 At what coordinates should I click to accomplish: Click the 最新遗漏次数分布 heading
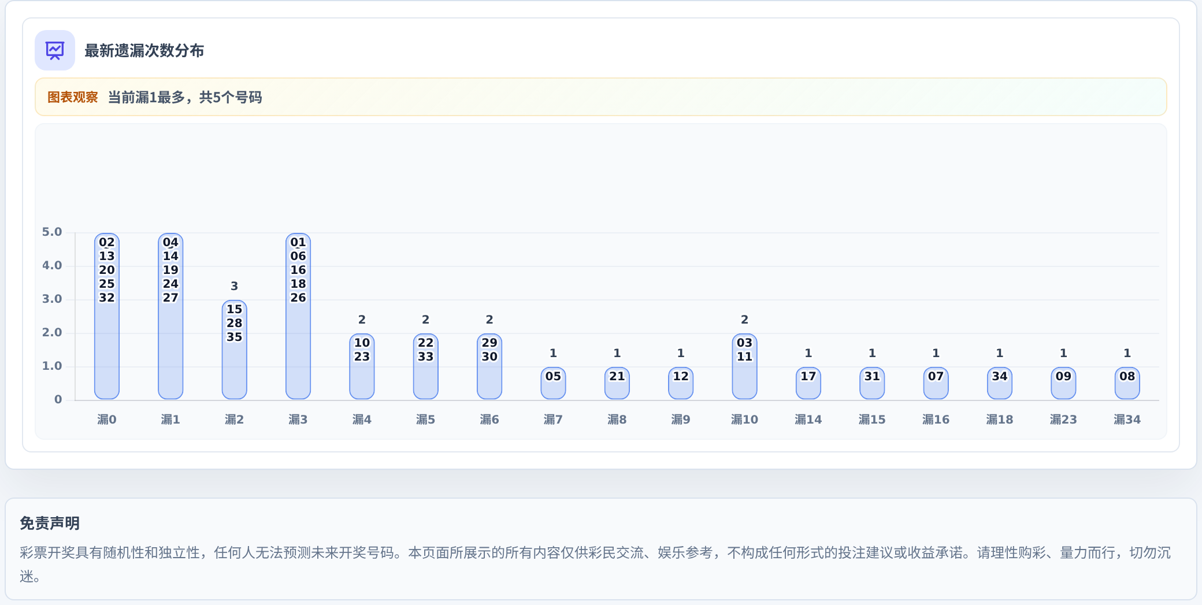tap(144, 51)
